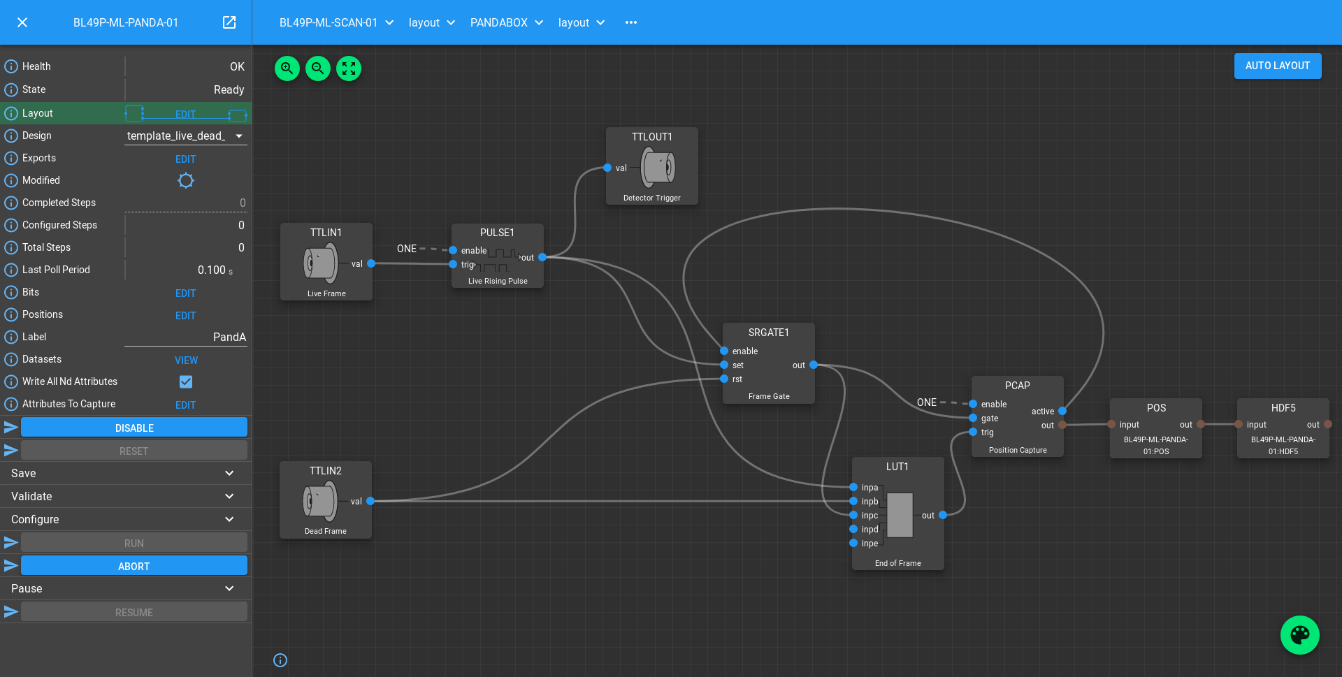Image resolution: width=1342 pixels, height=677 pixels.
Task: Click the Modified status indicator
Action: tap(185, 181)
